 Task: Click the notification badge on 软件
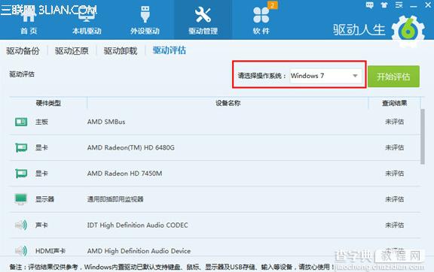(272, 5)
